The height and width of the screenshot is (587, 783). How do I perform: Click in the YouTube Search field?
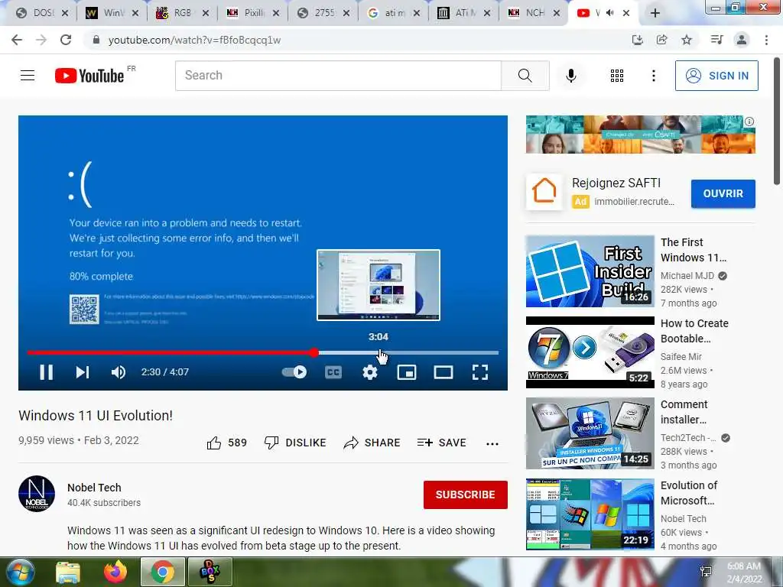tap(338, 76)
